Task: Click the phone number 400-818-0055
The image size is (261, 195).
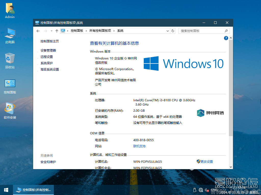Action: 143,140
